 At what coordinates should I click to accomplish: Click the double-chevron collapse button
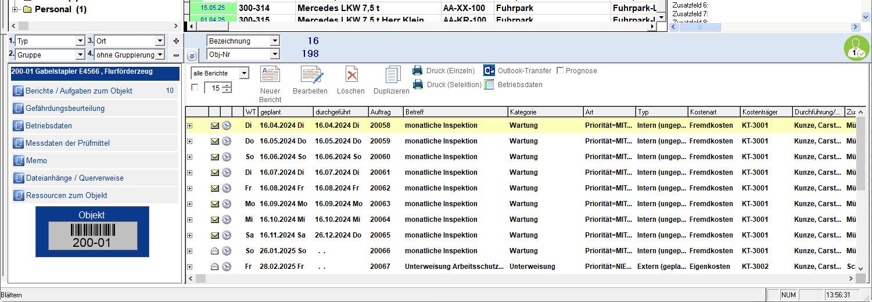[192, 56]
